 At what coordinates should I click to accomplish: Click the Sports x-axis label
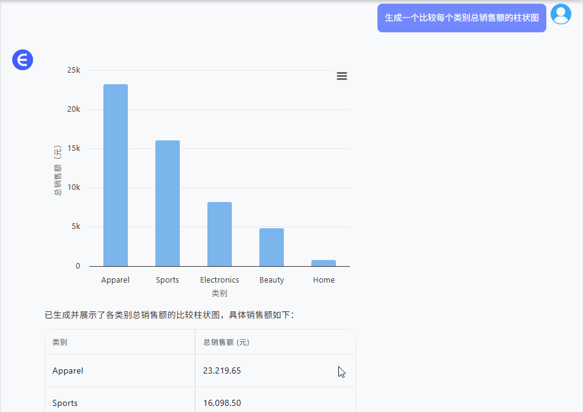[168, 280]
